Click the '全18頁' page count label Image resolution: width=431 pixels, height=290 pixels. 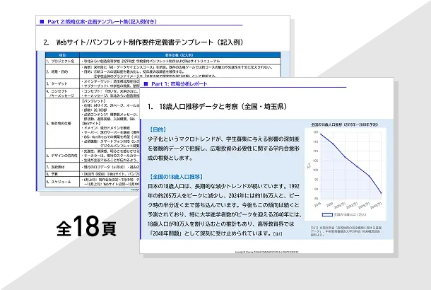[x=86, y=226]
